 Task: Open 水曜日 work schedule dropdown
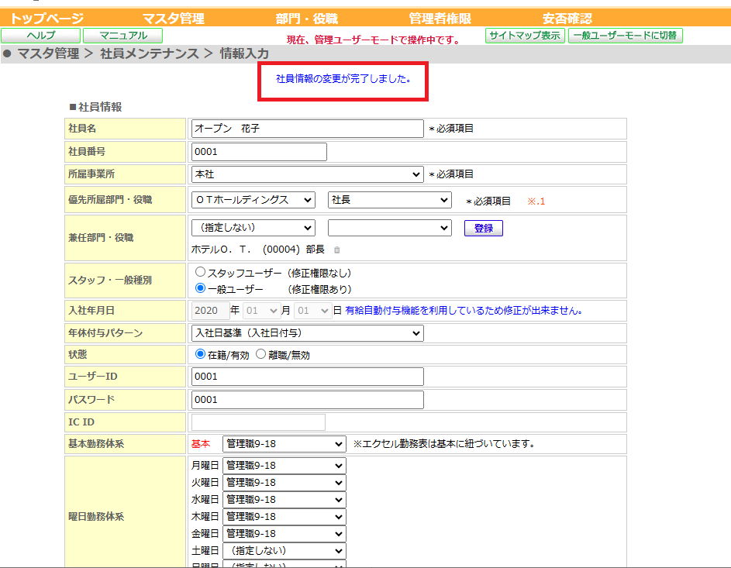tap(284, 500)
